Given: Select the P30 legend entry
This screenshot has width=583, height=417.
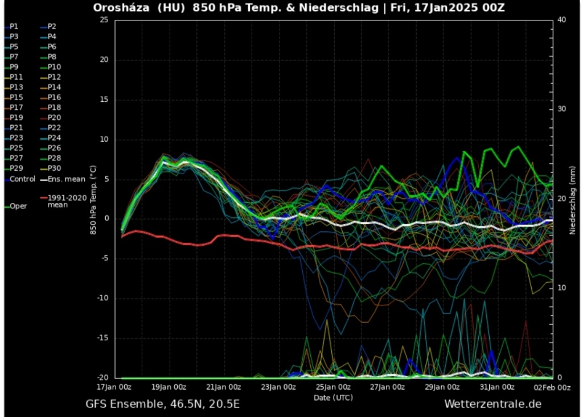Looking at the screenshot, I should pos(54,168).
